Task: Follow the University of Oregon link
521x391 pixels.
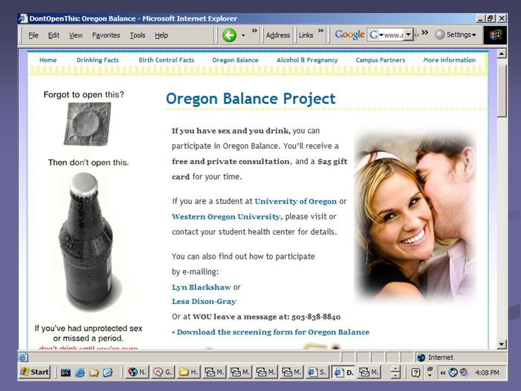Action: point(295,201)
